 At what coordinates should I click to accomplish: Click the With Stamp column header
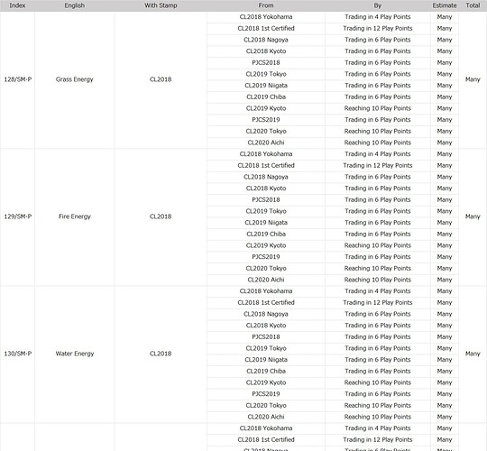[161, 5]
